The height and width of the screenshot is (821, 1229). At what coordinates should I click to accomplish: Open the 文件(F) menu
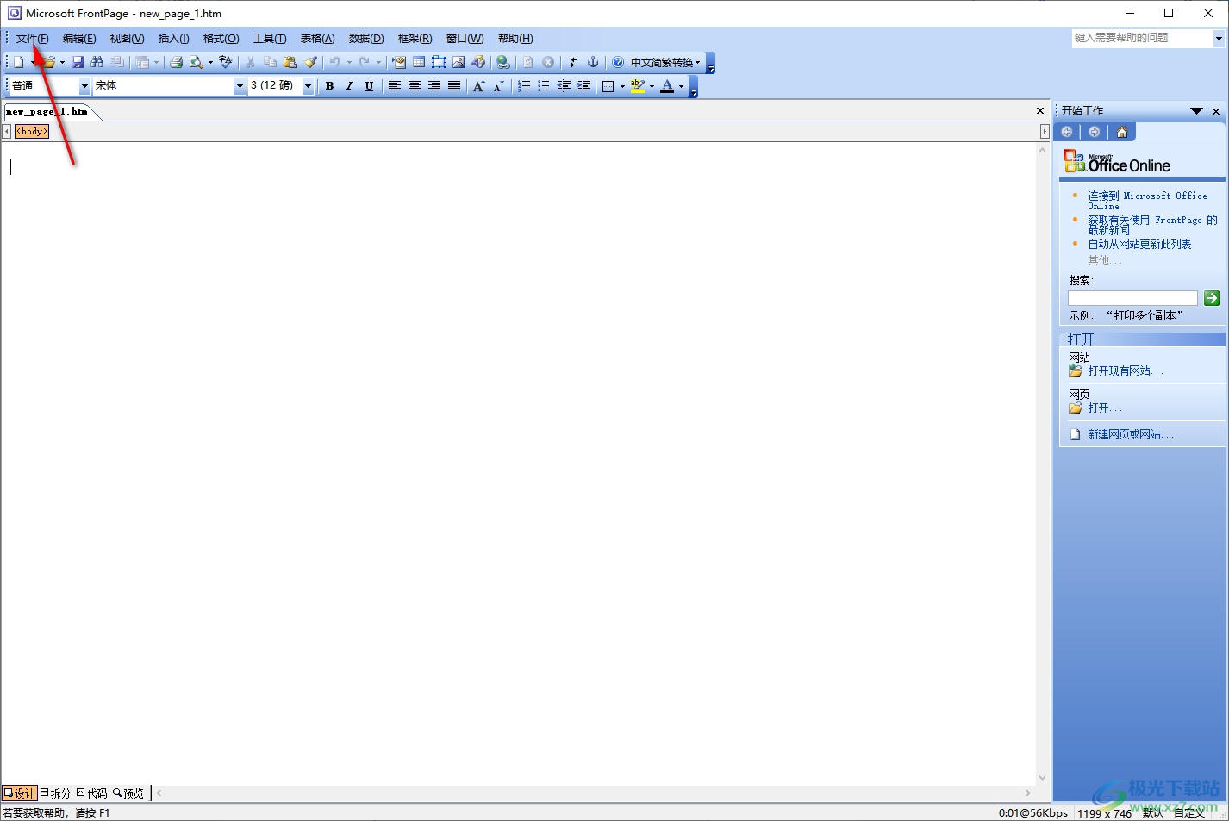[32, 39]
